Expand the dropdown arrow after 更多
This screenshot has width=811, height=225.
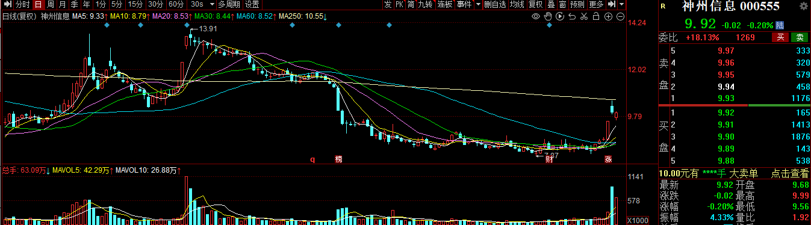click(x=621, y=4)
